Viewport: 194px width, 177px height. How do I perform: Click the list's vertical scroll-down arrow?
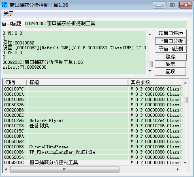point(185,163)
